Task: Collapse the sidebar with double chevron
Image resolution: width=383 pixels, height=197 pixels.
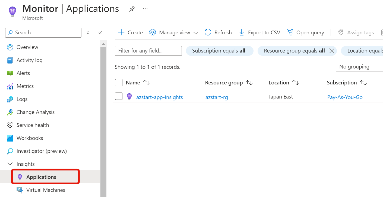Action: click(100, 33)
